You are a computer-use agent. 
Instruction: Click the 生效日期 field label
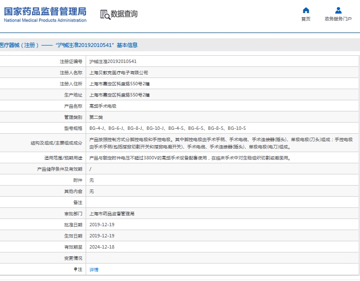(x=73, y=235)
